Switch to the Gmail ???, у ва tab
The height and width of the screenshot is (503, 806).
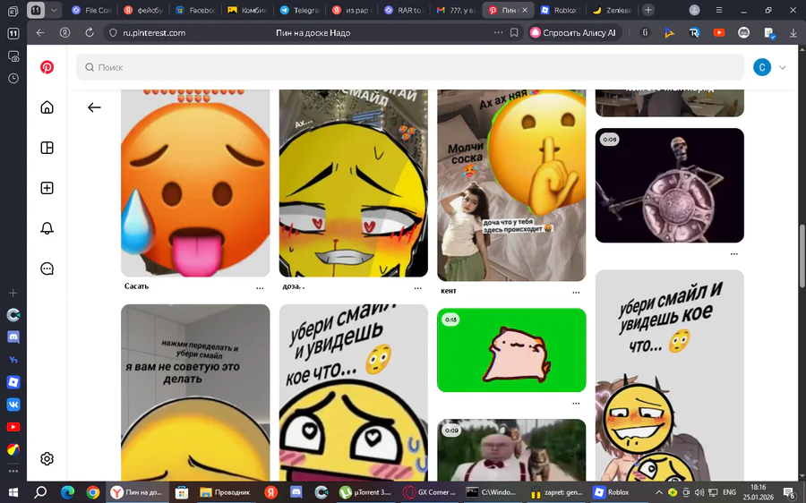pyautogui.click(x=457, y=10)
